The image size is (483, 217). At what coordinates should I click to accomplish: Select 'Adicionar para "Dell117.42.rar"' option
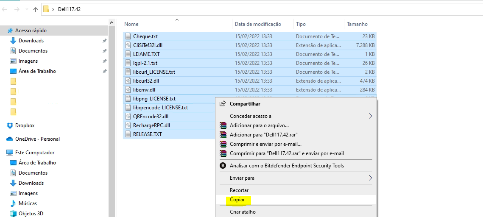coord(263,135)
